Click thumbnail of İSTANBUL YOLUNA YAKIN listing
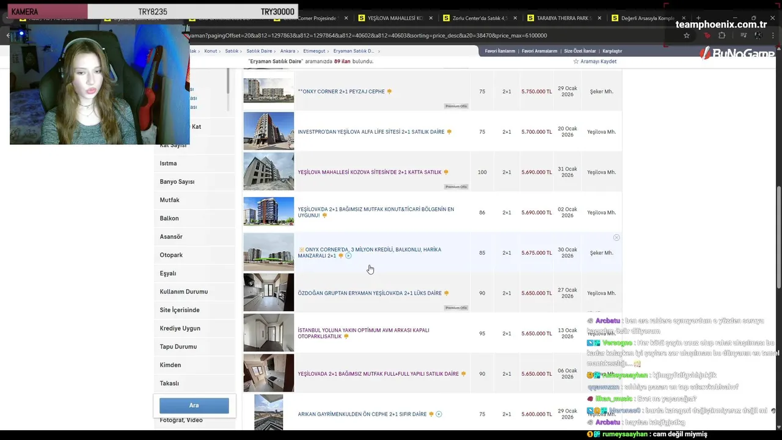The width and height of the screenshot is (782, 440). (269, 332)
